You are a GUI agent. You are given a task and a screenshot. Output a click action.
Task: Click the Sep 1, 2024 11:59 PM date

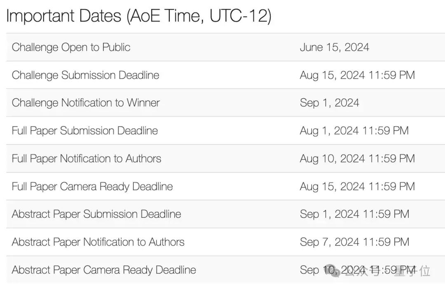pyautogui.click(x=354, y=214)
